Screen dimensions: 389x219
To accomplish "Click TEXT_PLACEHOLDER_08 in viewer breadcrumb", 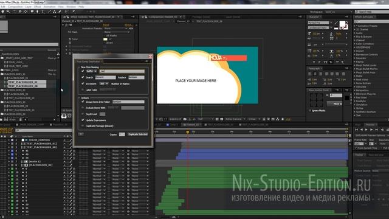I will [x=209, y=22].
